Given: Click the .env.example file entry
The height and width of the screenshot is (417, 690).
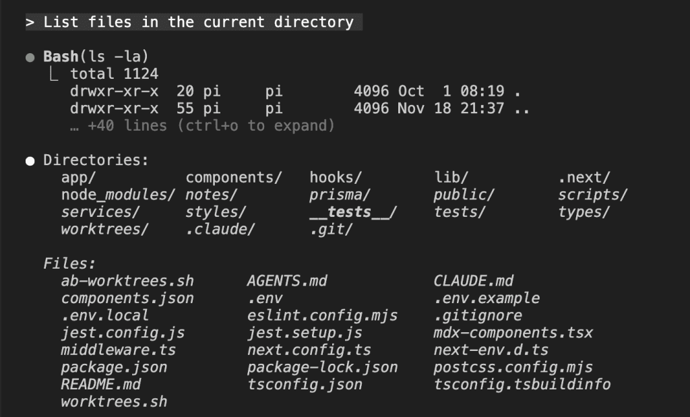Looking at the screenshot, I should [x=487, y=298].
